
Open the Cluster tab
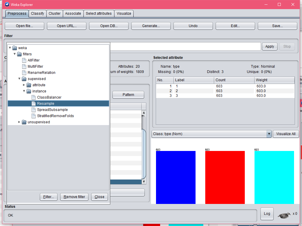point(55,14)
